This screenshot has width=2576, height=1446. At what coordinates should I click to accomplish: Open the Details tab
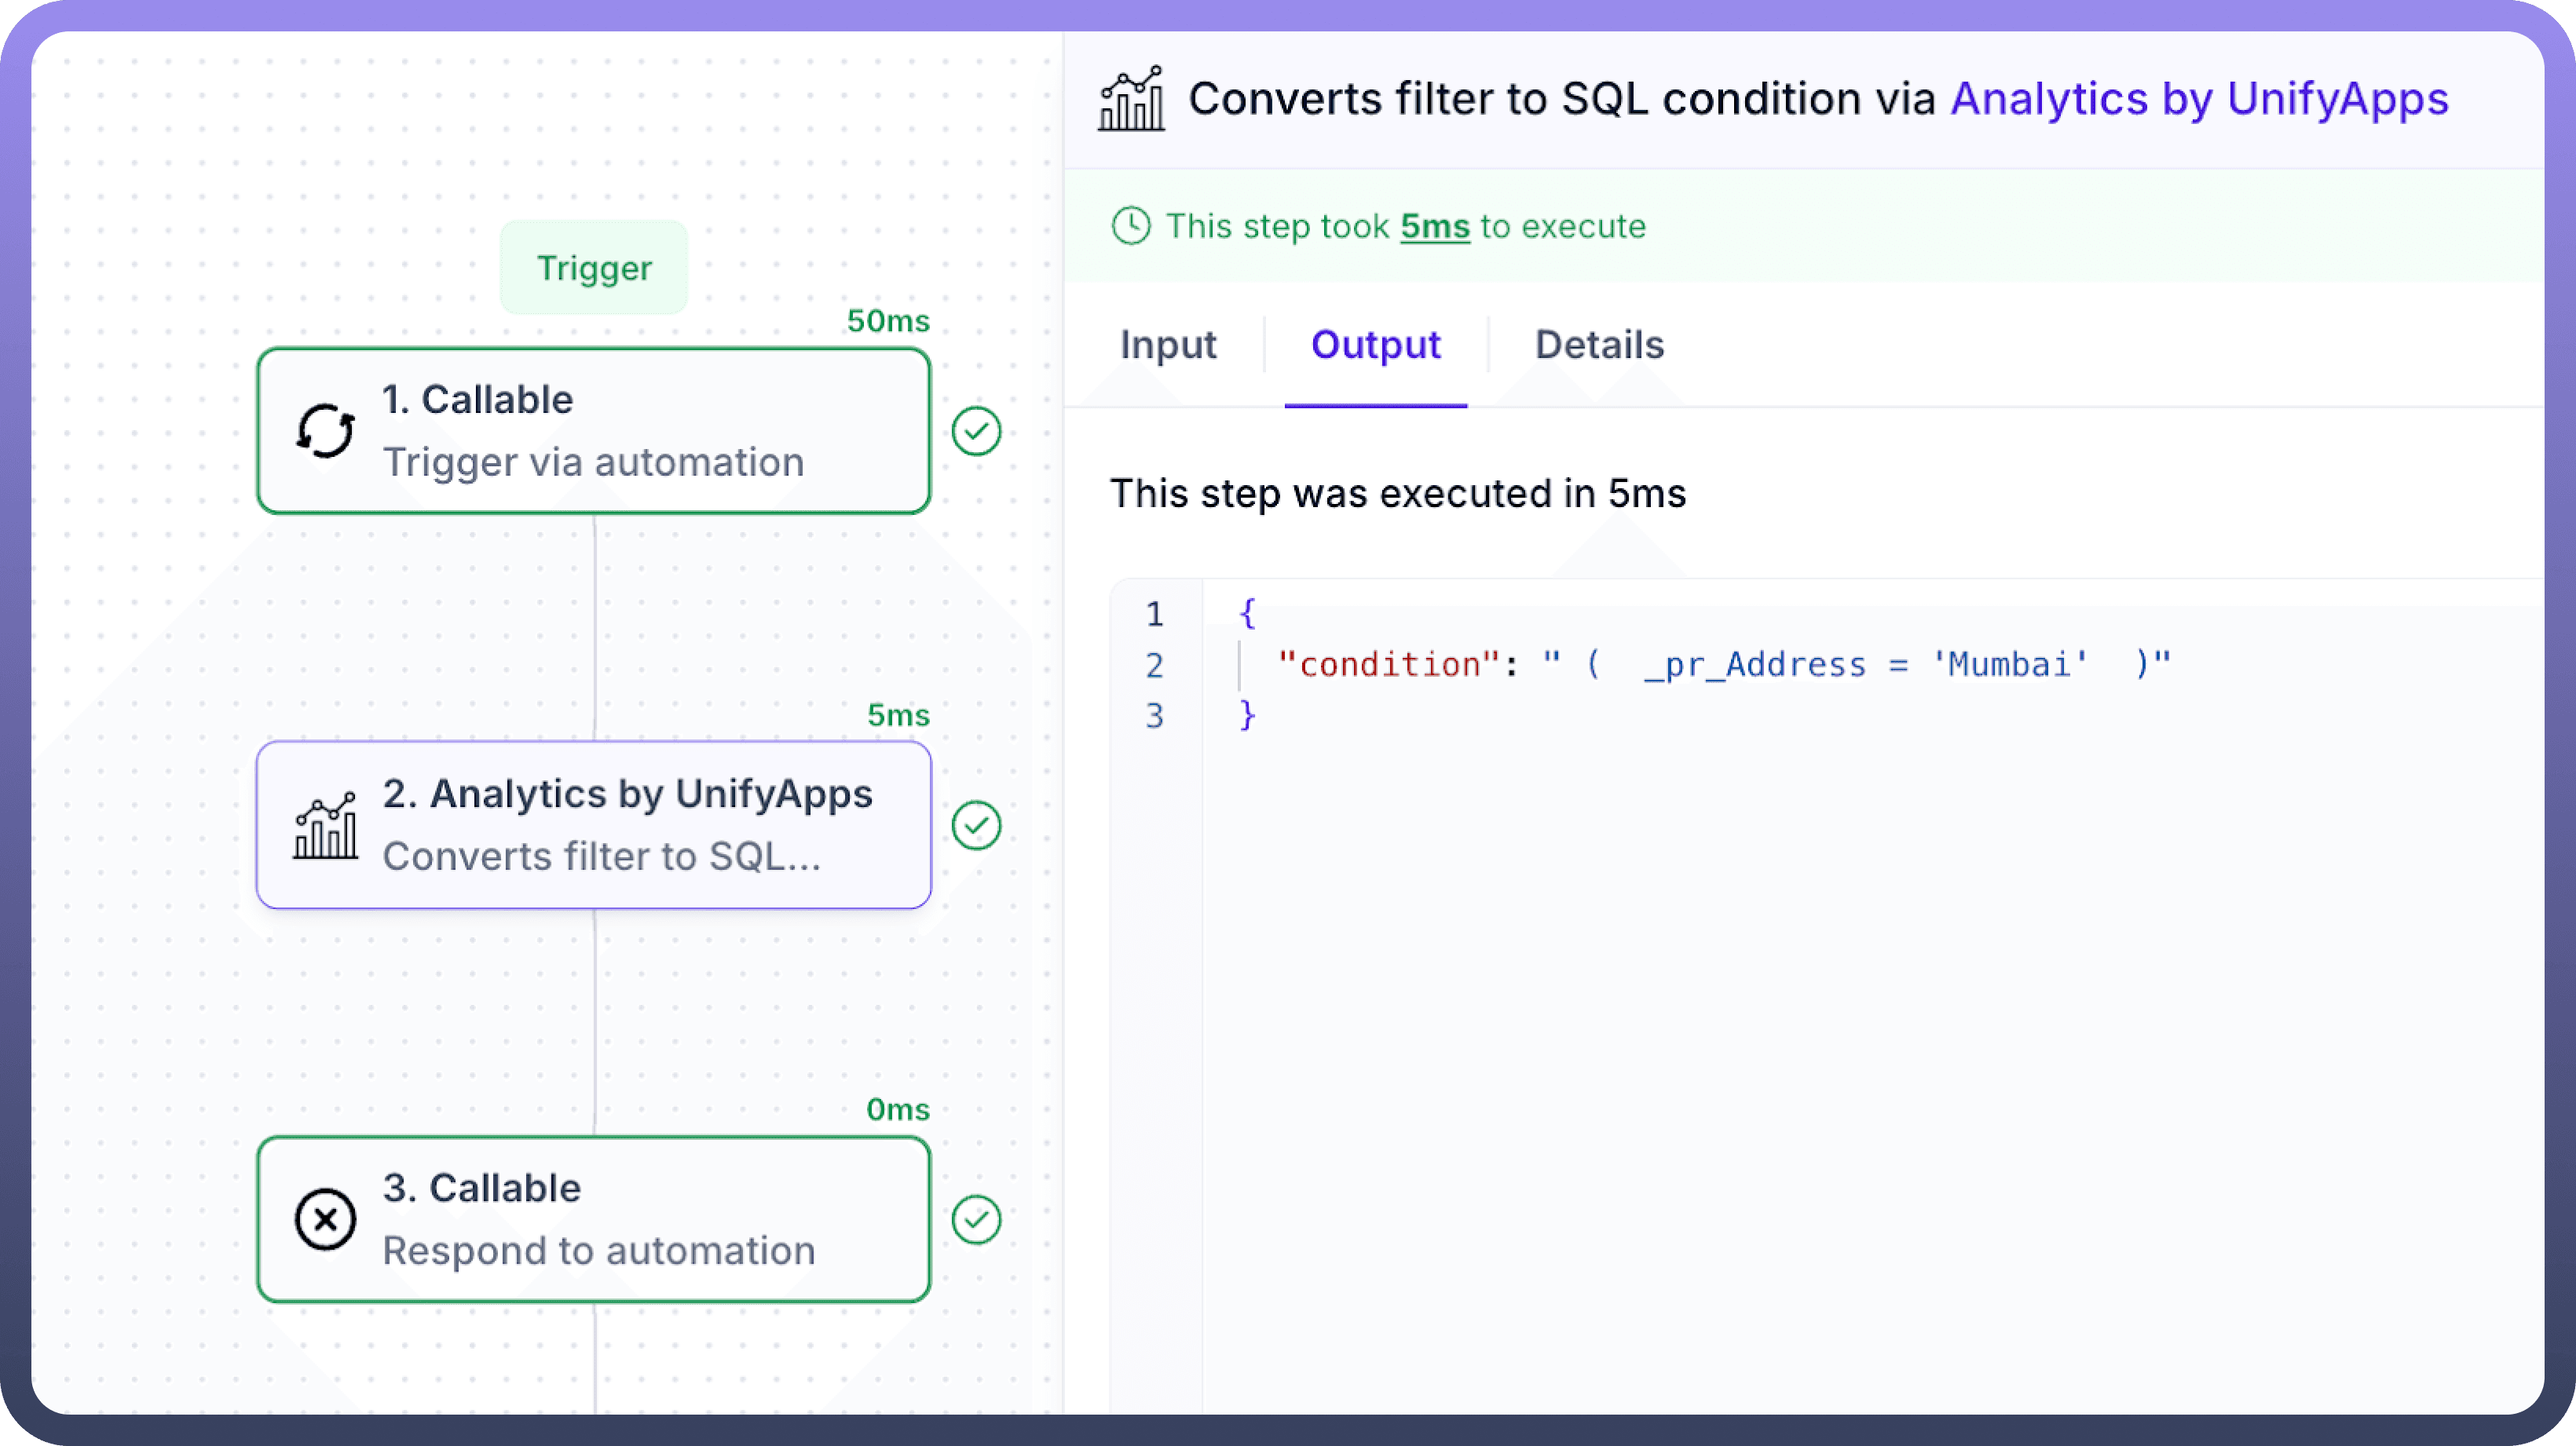point(1599,345)
